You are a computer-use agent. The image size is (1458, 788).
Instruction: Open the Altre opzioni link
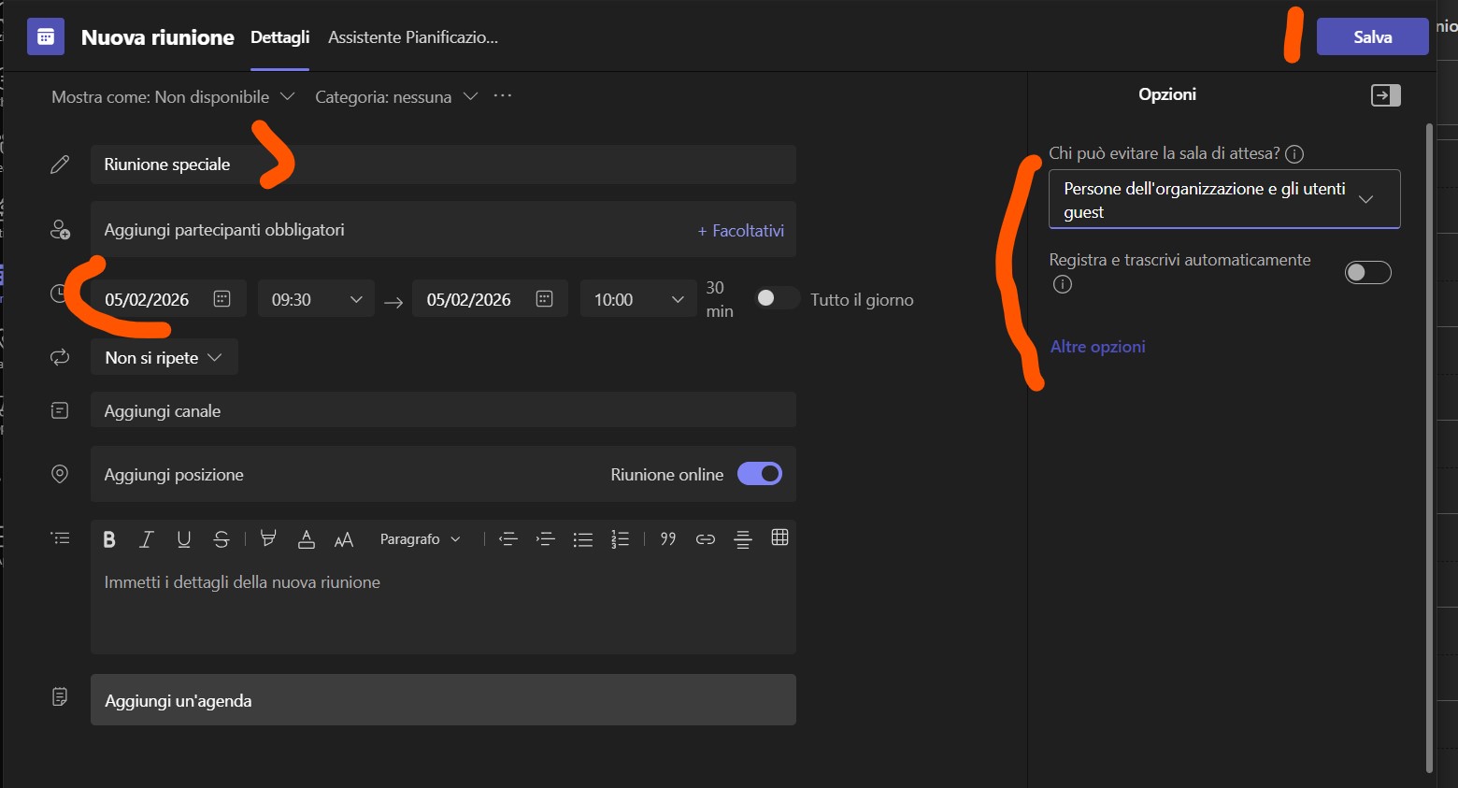pos(1097,347)
